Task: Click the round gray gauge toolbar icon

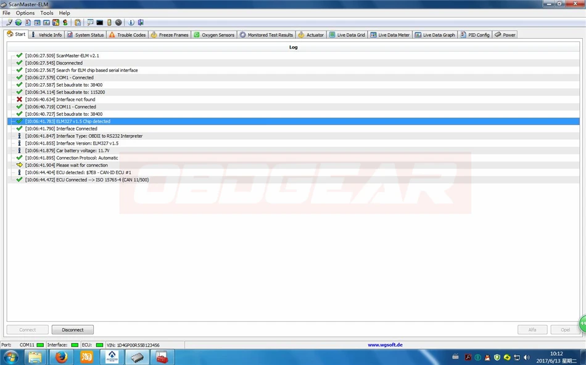Action: [x=118, y=22]
